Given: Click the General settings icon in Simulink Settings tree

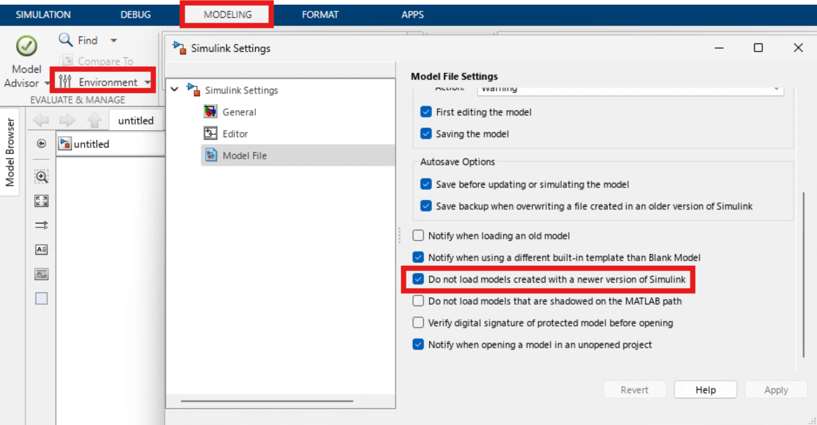Looking at the screenshot, I should (210, 111).
